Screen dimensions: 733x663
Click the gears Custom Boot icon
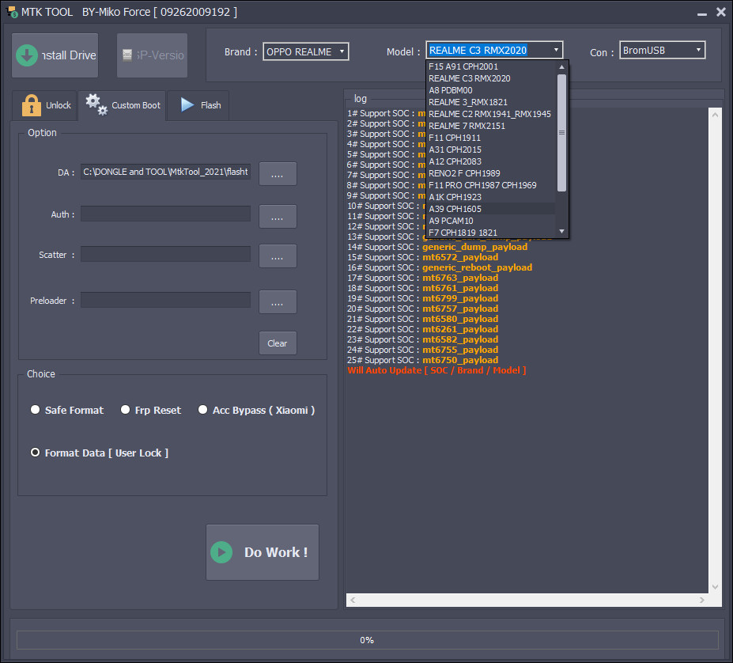96,104
